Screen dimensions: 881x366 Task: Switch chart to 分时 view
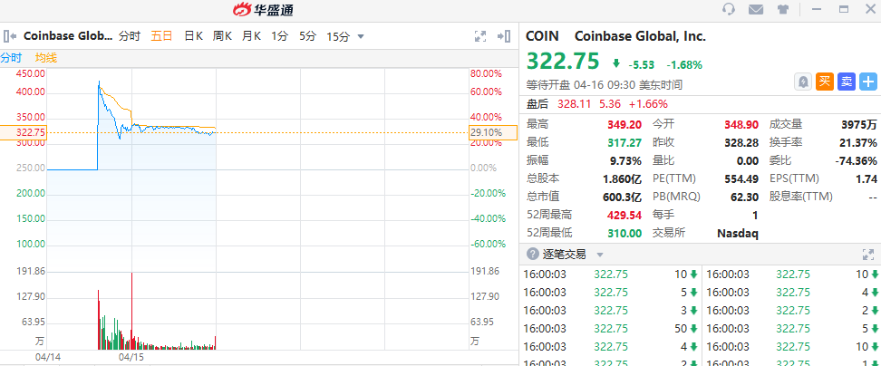click(x=130, y=36)
